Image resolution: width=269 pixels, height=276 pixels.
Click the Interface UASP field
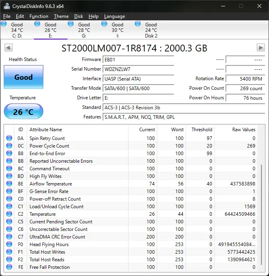[x=138, y=79]
